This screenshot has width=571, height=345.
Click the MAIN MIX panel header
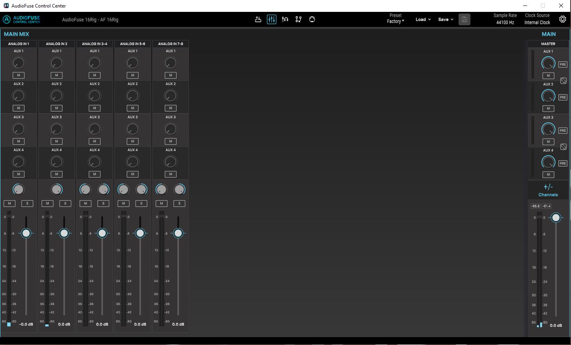(16, 34)
